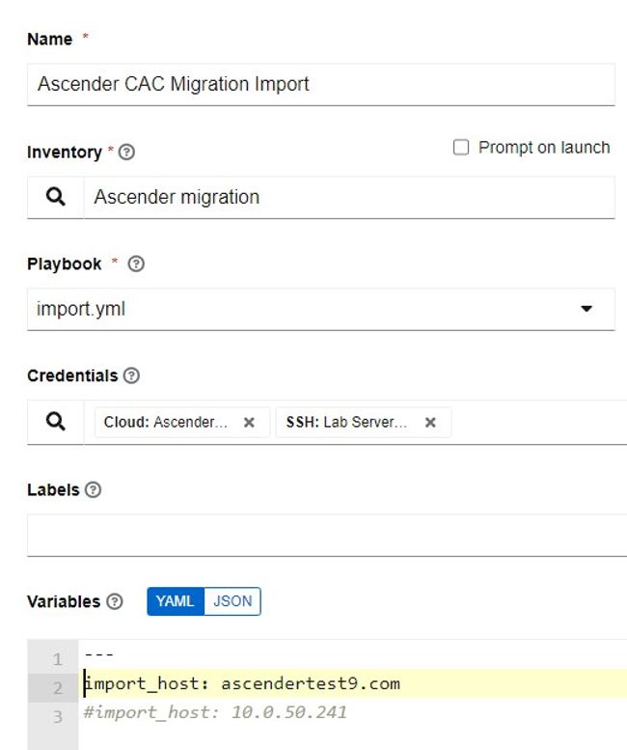Show help for Playbook field
The height and width of the screenshot is (750, 627).
136,264
